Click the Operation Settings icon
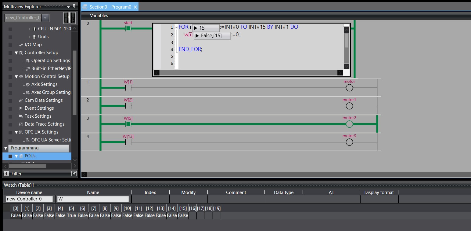 27,61
